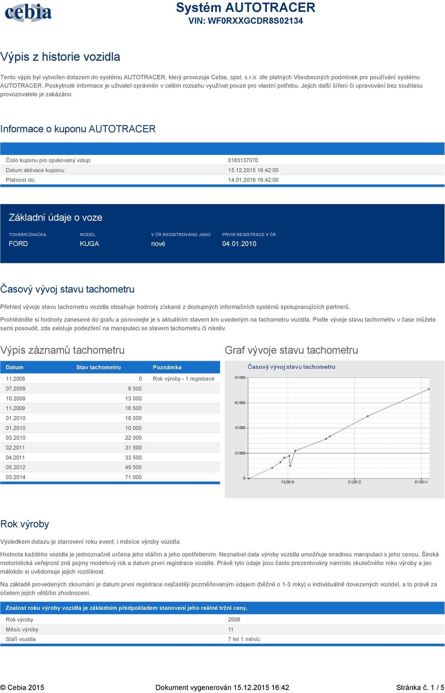Click the KUGA model value
This screenshot has width=445, height=693.
pyautogui.click(x=89, y=244)
